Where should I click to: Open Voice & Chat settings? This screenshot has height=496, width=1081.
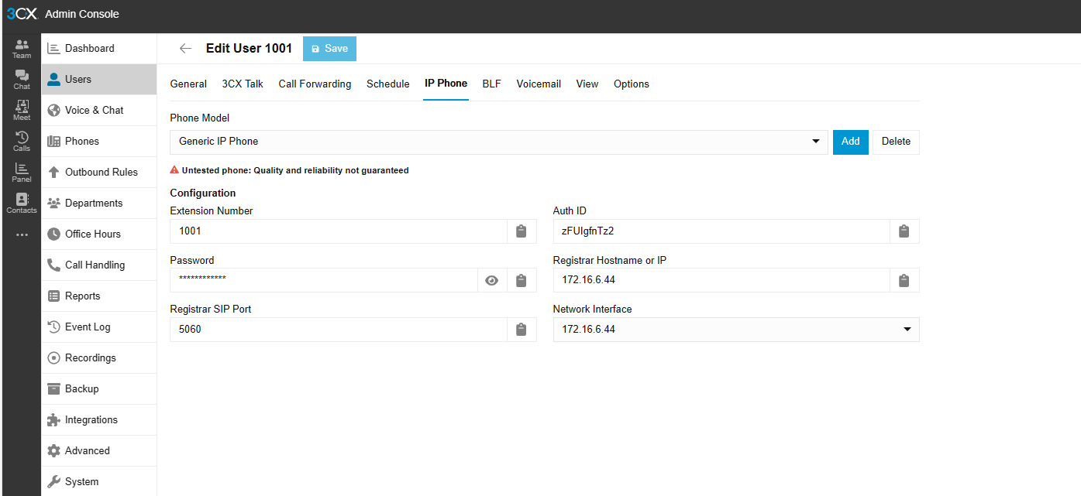[x=99, y=110]
